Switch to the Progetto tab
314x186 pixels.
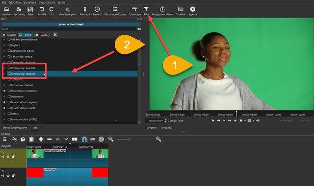(x=167, y=128)
